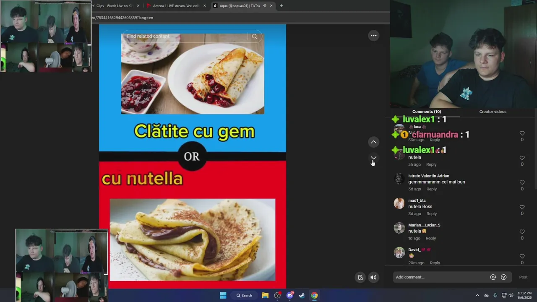Open the Windows Start menu
Screen dimensions: 537x302
click(223, 295)
